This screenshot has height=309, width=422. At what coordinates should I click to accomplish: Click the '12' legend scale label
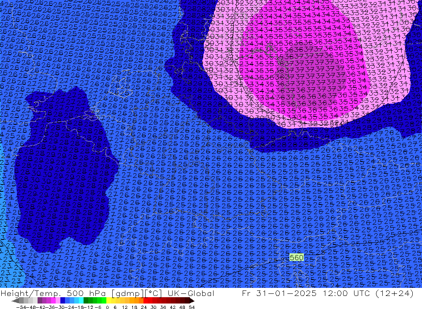[125, 307]
